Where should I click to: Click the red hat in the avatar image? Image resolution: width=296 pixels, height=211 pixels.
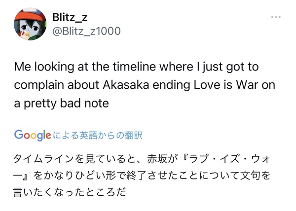pos(30,15)
